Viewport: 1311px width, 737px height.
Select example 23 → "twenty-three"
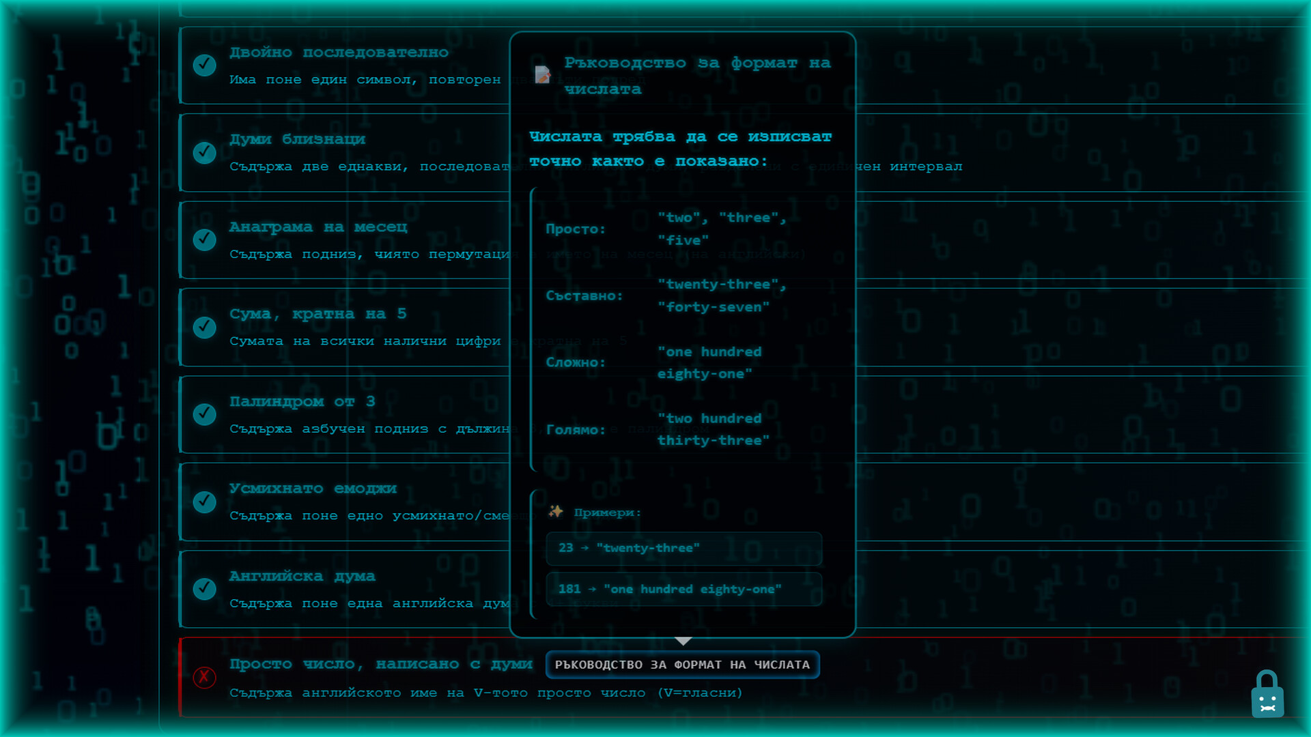(683, 548)
